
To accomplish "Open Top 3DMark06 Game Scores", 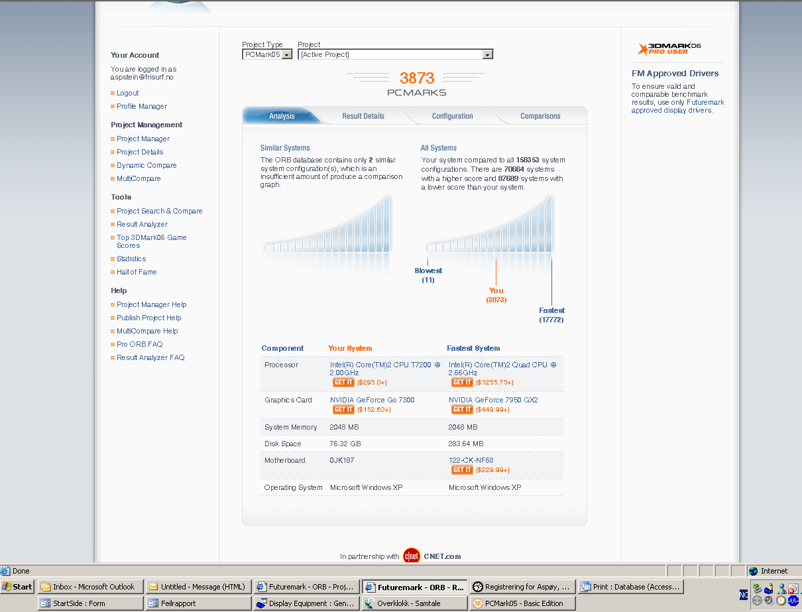I will coord(152,242).
